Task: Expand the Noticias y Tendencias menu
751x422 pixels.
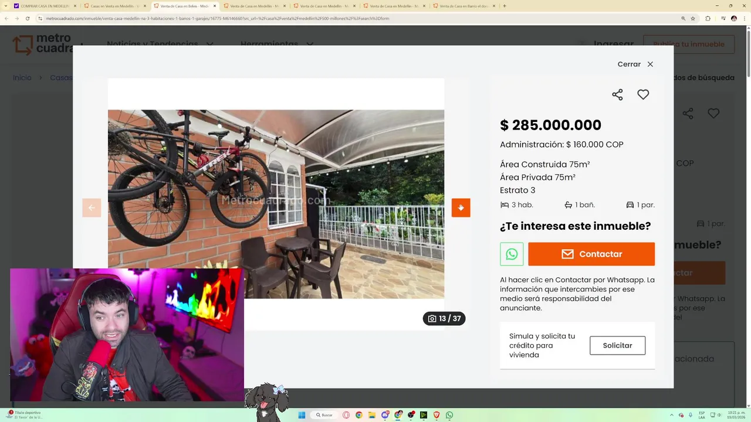Action: 160,44
